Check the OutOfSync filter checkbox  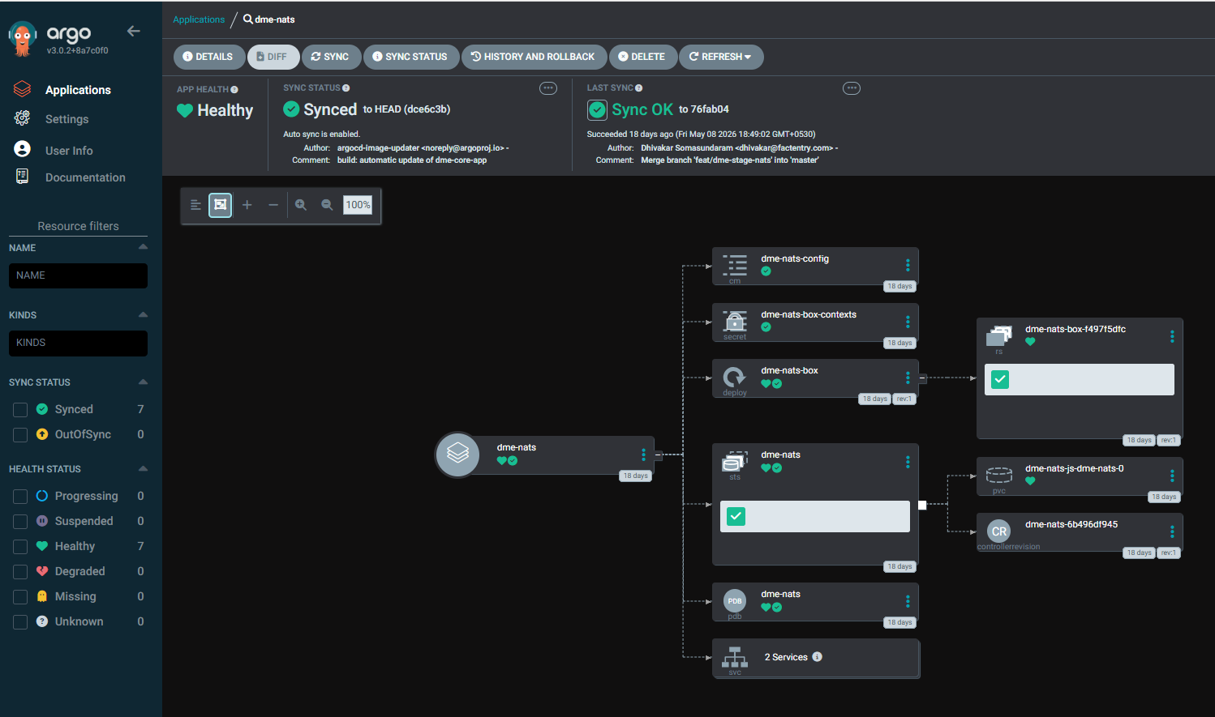20,435
